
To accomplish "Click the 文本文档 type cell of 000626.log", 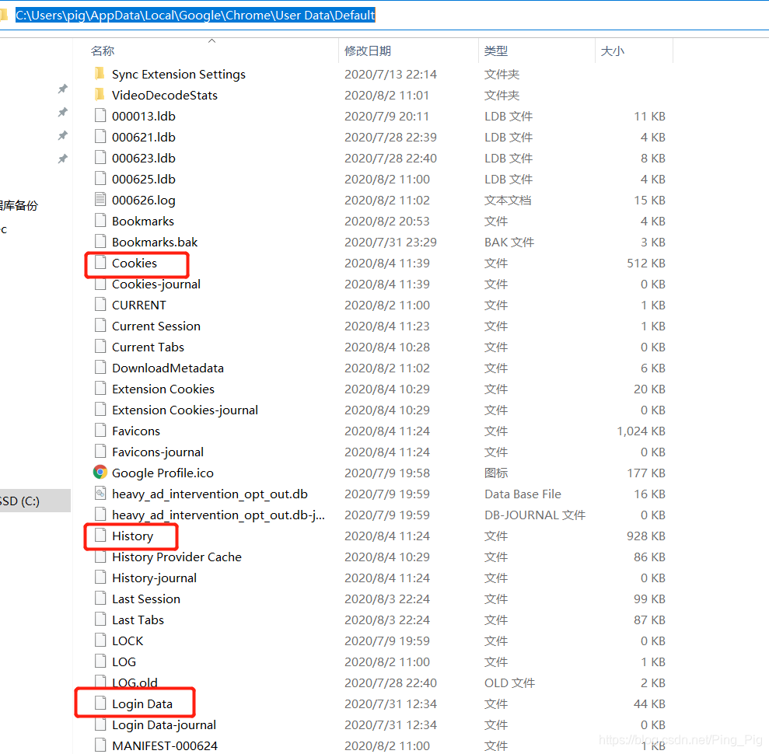I will point(508,200).
